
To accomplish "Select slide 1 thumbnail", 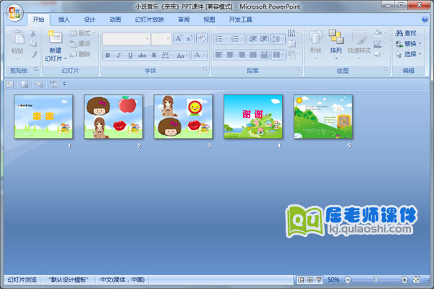I will point(43,116).
